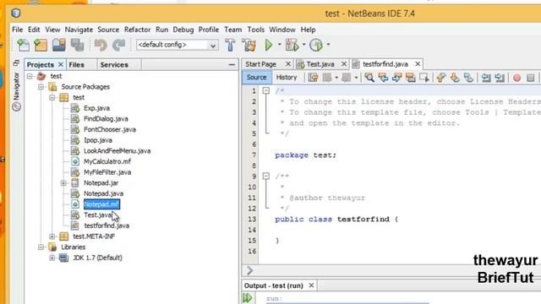Viewport: 541px width, 304px height.
Task: Click the Redo toolbar icon
Action: coord(119,45)
